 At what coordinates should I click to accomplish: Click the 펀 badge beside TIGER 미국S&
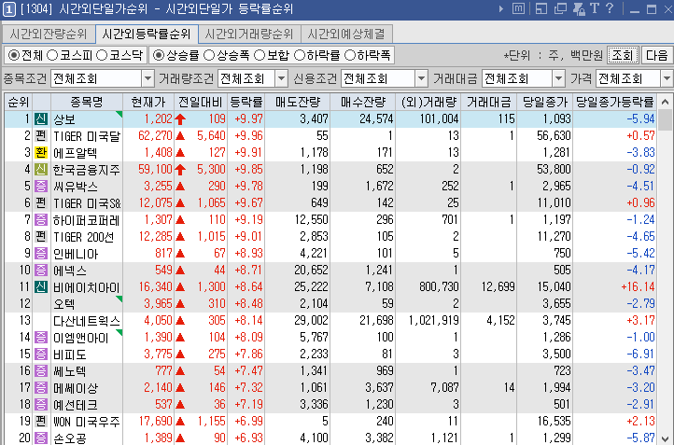click(41, 202)
